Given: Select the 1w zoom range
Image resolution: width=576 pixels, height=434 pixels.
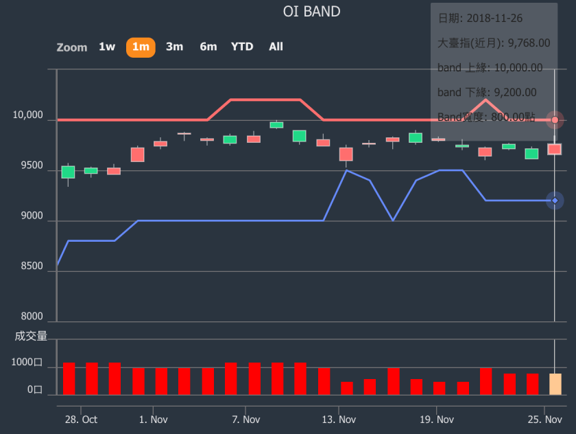Looking at the screenshot, I should click(107, 47).
